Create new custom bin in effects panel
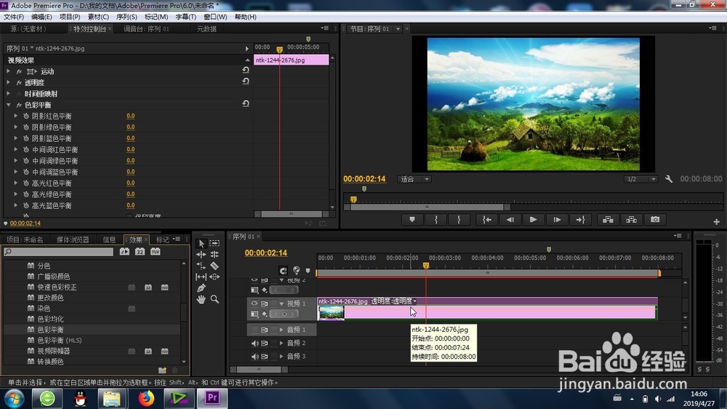This screenshot has height=409, width=727. pyautogui.click(x=162, y=370)
